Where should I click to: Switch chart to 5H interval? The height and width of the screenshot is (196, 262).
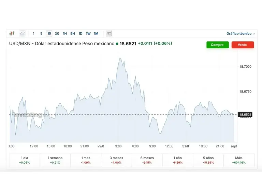pyautogui.click(x=73, y=33)
